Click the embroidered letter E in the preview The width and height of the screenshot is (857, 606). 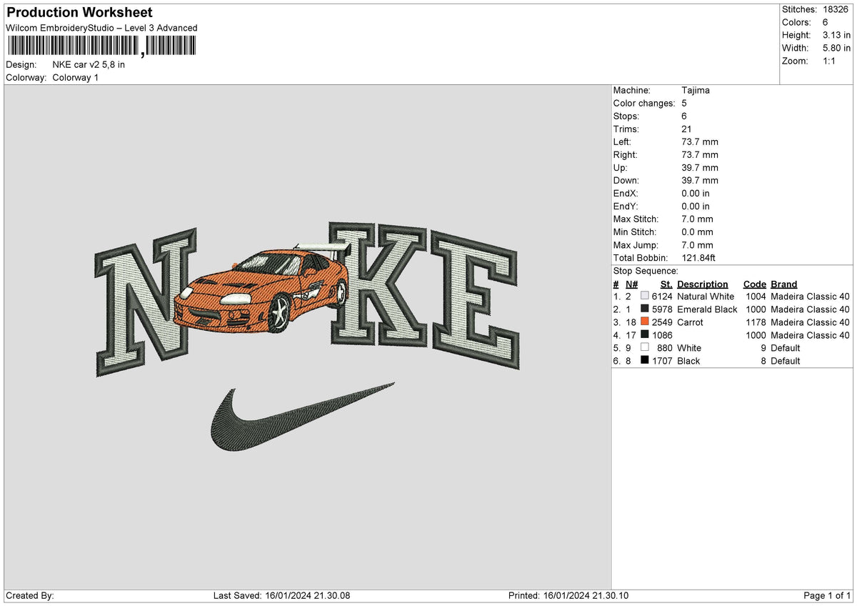(x=475, y=300)
